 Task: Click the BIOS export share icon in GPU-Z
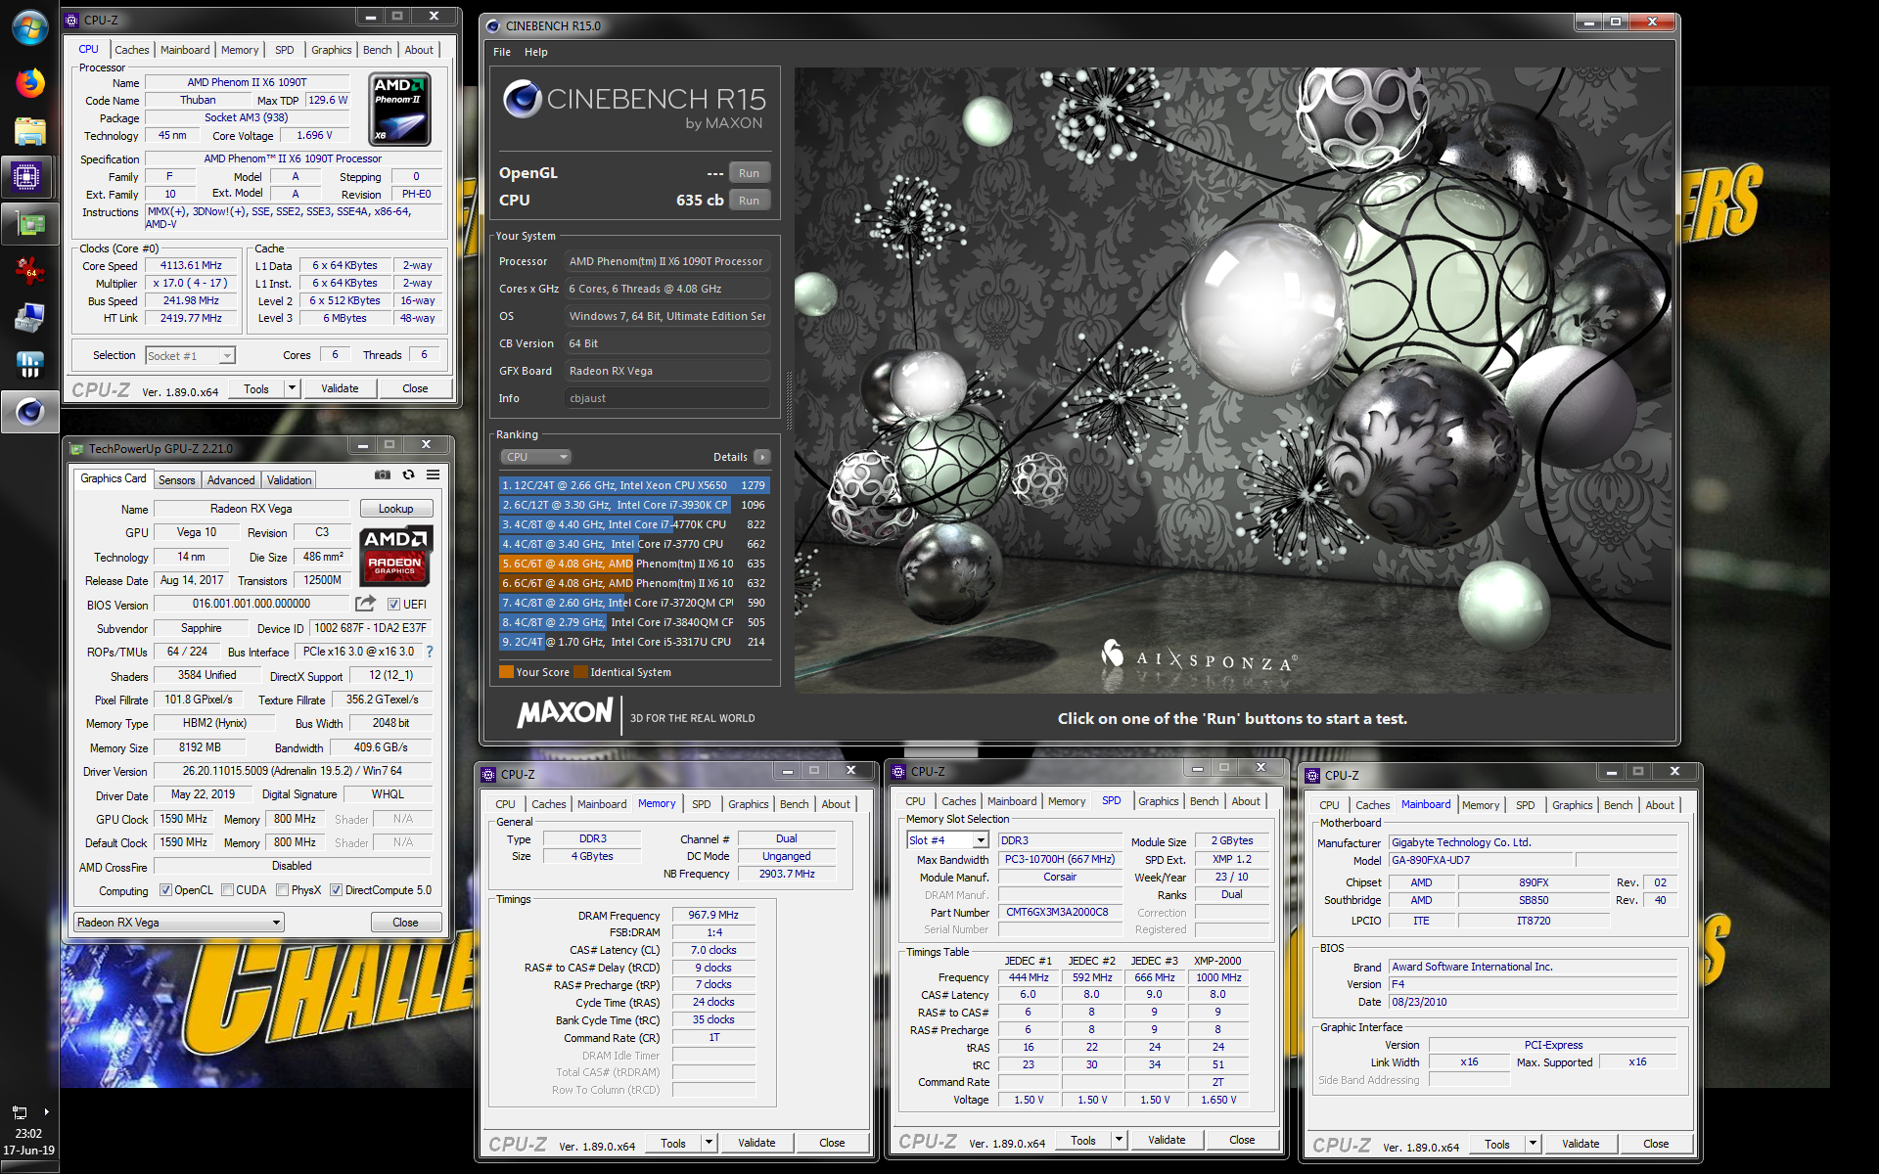click(365, 604)
